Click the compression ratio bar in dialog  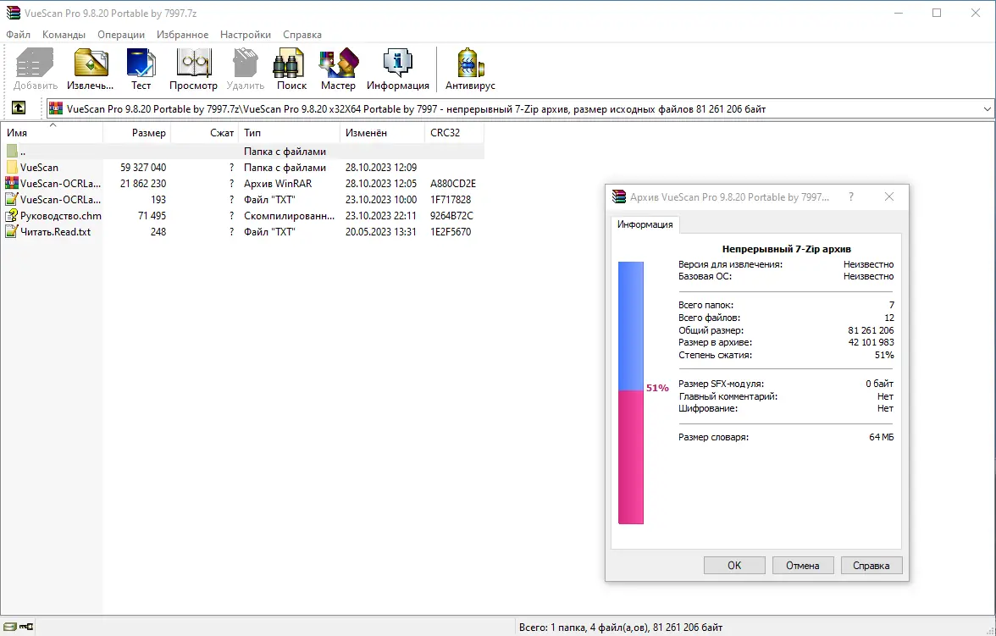pos(631,393)
